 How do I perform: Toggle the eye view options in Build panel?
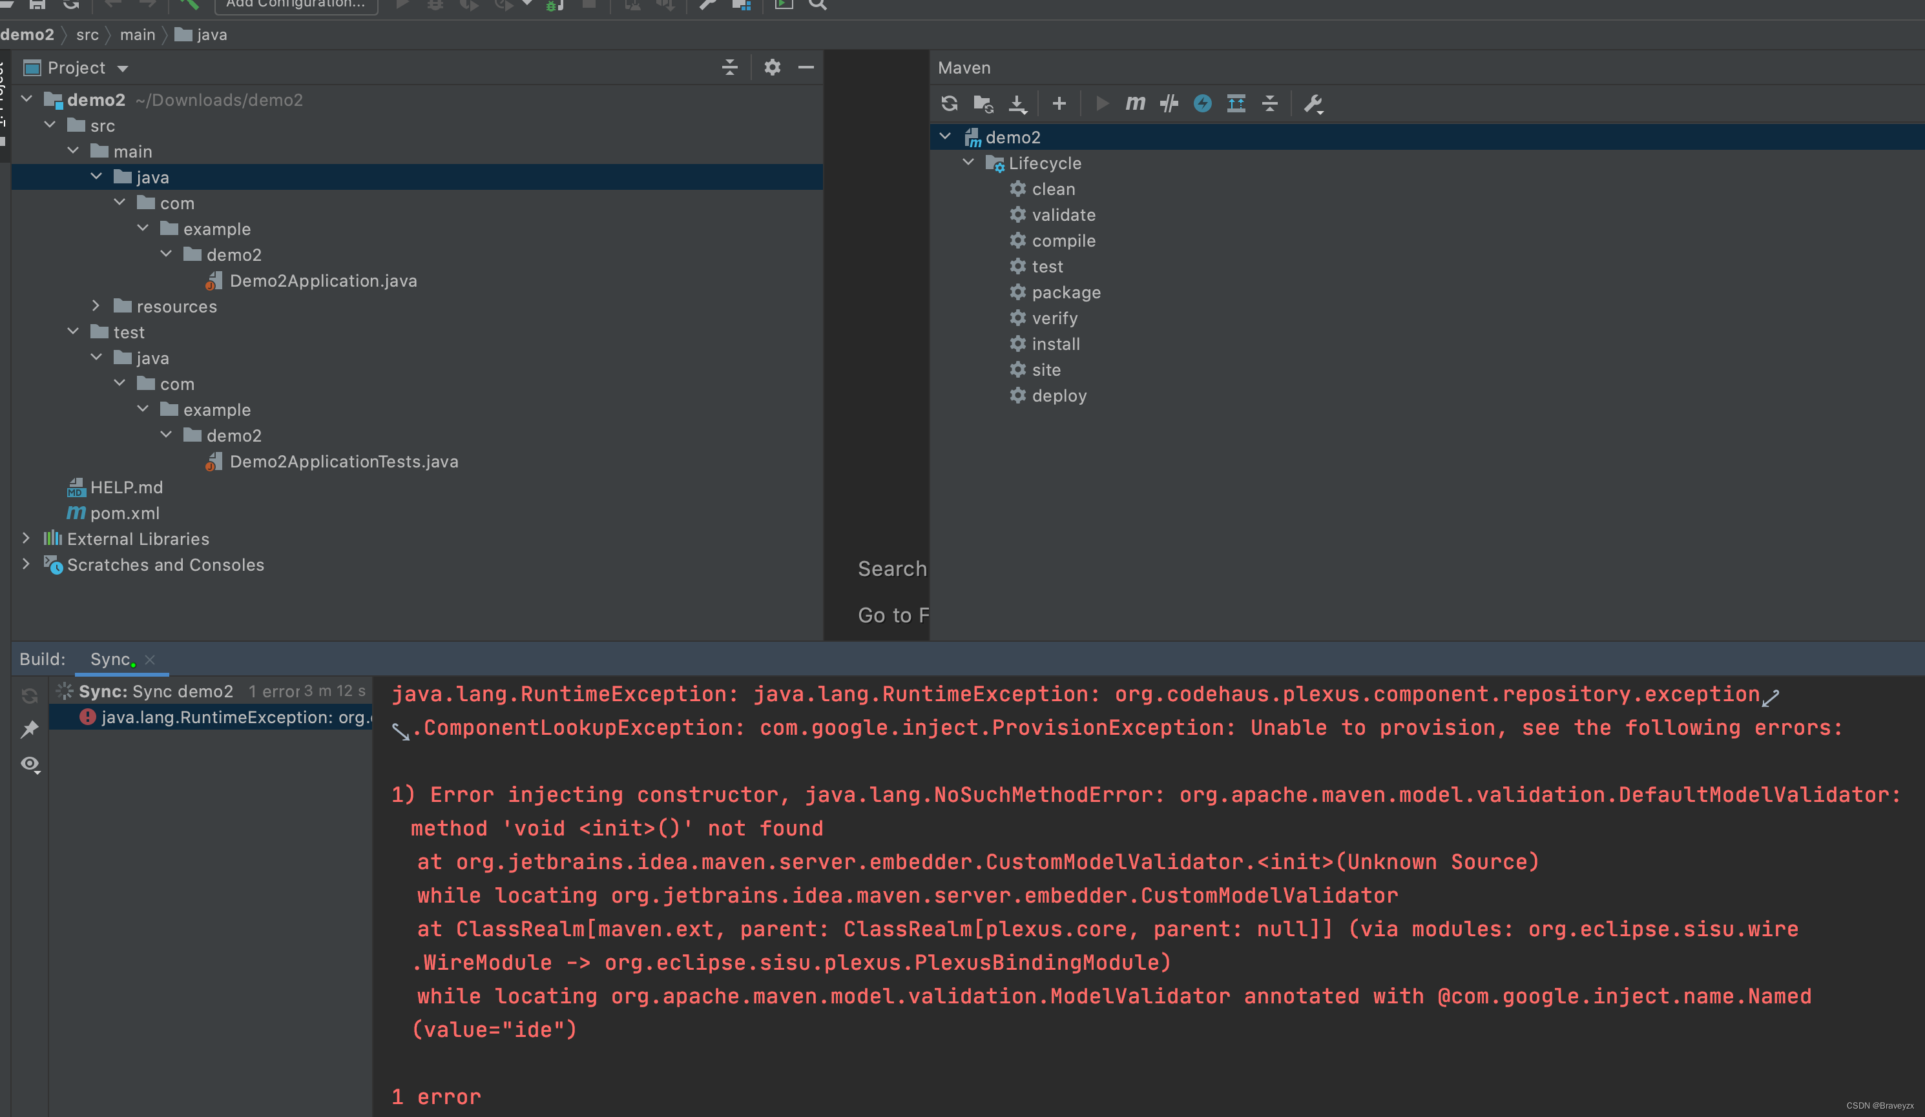click(x=30, y=764)
